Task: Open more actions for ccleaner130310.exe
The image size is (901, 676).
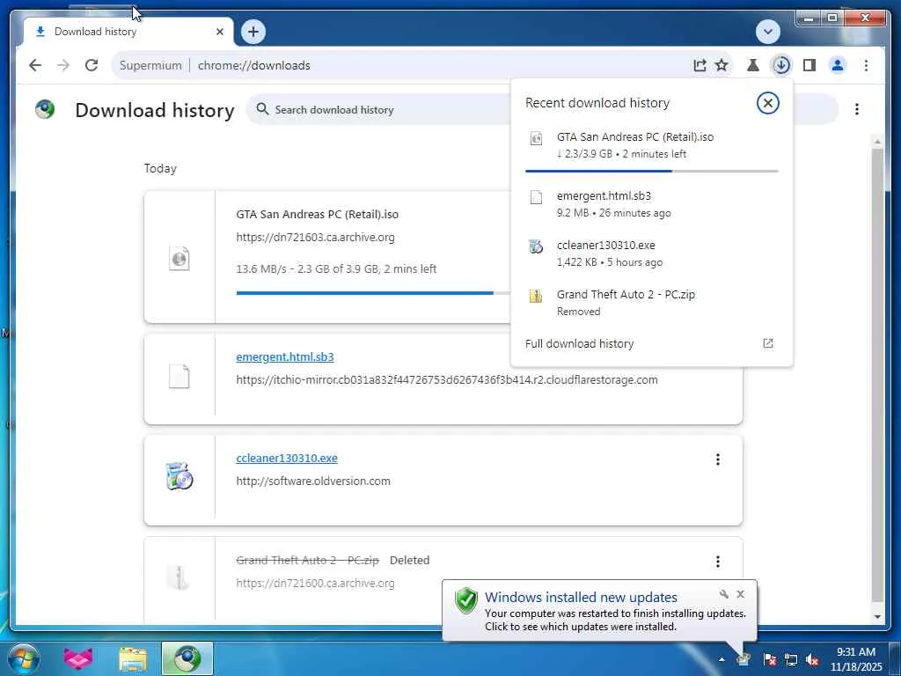Action: click(717, 459)
